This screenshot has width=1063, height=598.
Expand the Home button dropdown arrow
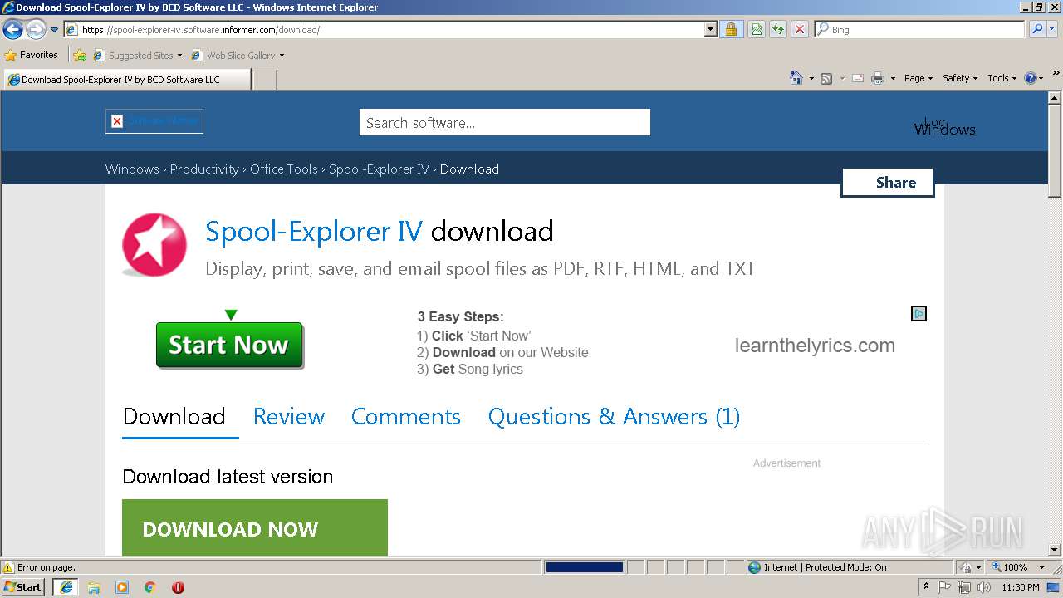tap(811, 78)
